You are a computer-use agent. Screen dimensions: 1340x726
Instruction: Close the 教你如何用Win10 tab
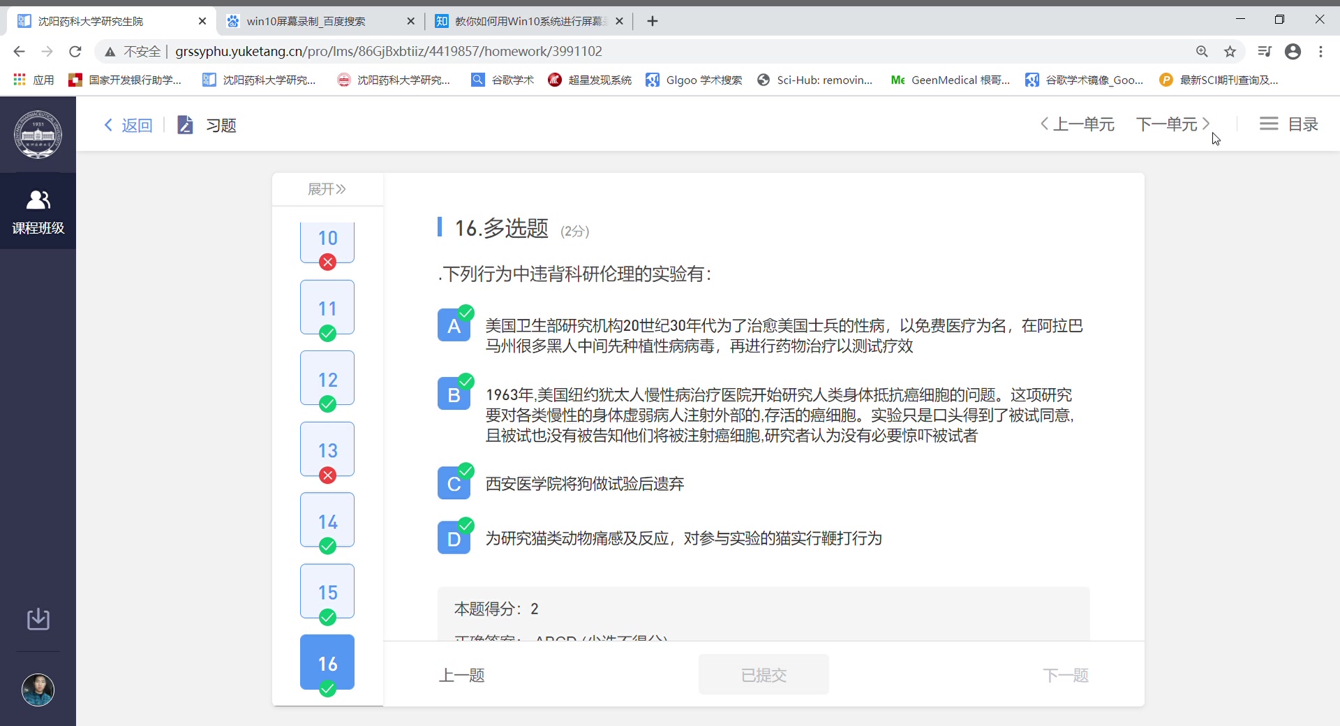[619, 21]
